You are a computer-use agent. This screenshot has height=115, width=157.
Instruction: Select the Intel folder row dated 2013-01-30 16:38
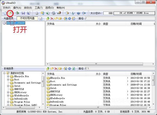point(99,88)
